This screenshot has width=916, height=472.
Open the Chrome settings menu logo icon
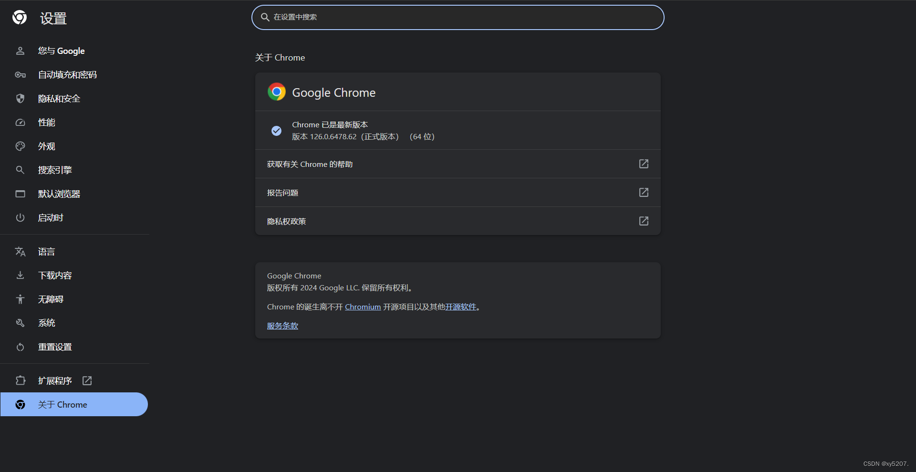20,18
